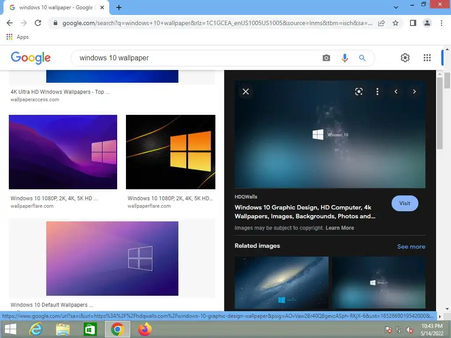
Task: Click the Google logo
Action: (x=31, y=58)
